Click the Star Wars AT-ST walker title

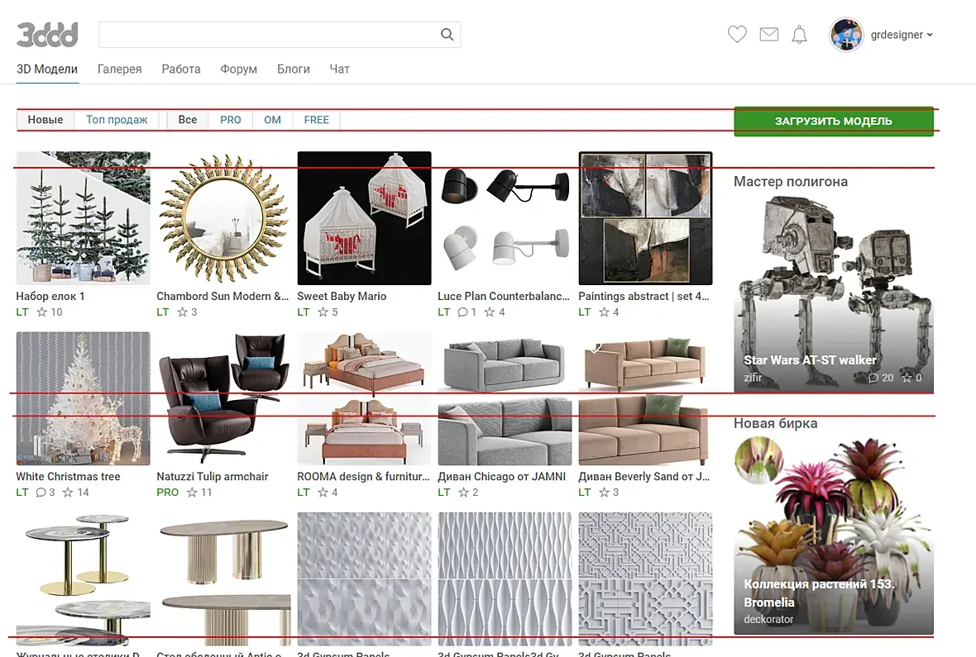810,359
